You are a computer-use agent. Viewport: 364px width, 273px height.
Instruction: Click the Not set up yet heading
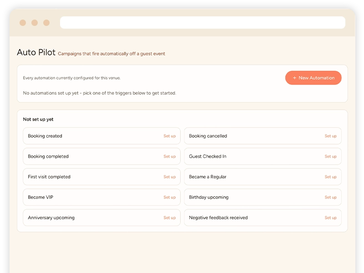[38, 119]
